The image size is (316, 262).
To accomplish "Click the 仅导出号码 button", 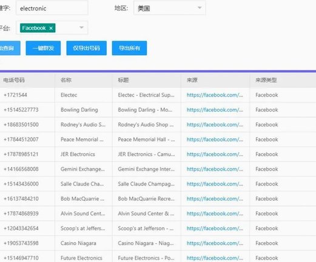I will coord(87,48).
